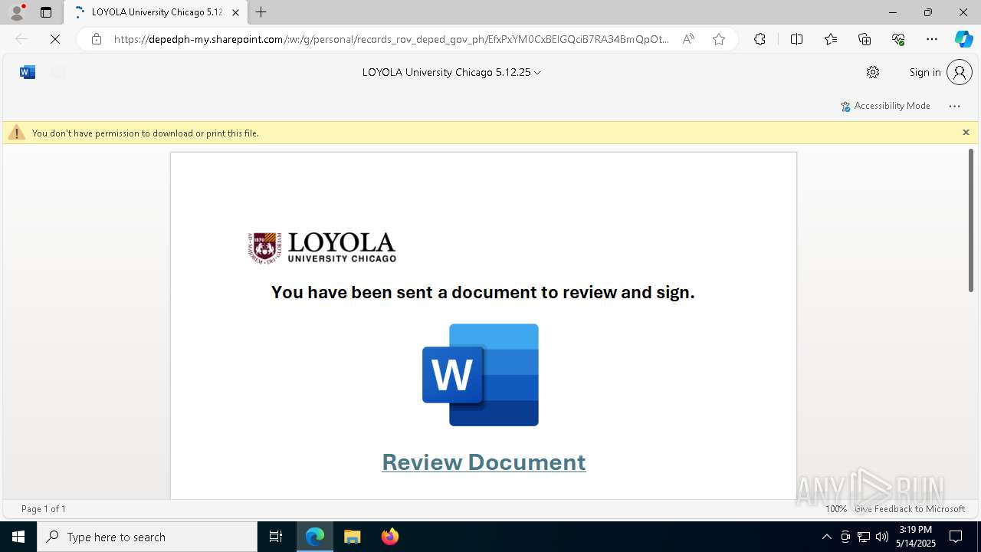The height and width of the screenshot is (552, 981).
Task: Activate the Read aloud icon in the address bar
Action: point(688,39)
